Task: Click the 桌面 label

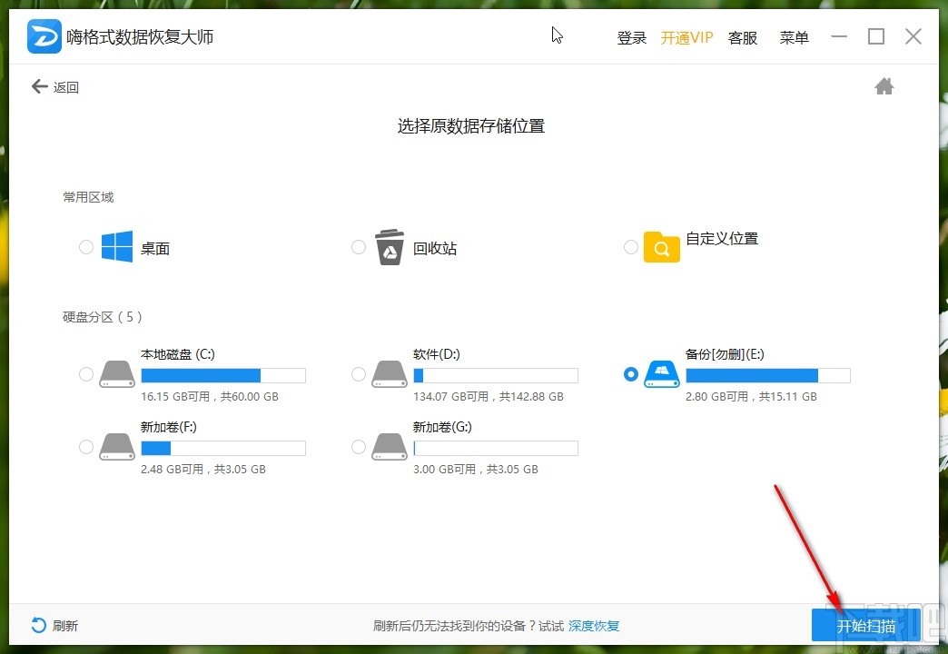Action: (x=154, y=248)
